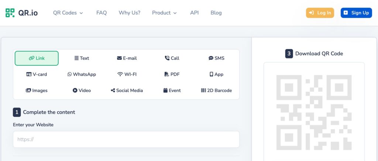Click the QR.io logo icon

click(10, 13)
